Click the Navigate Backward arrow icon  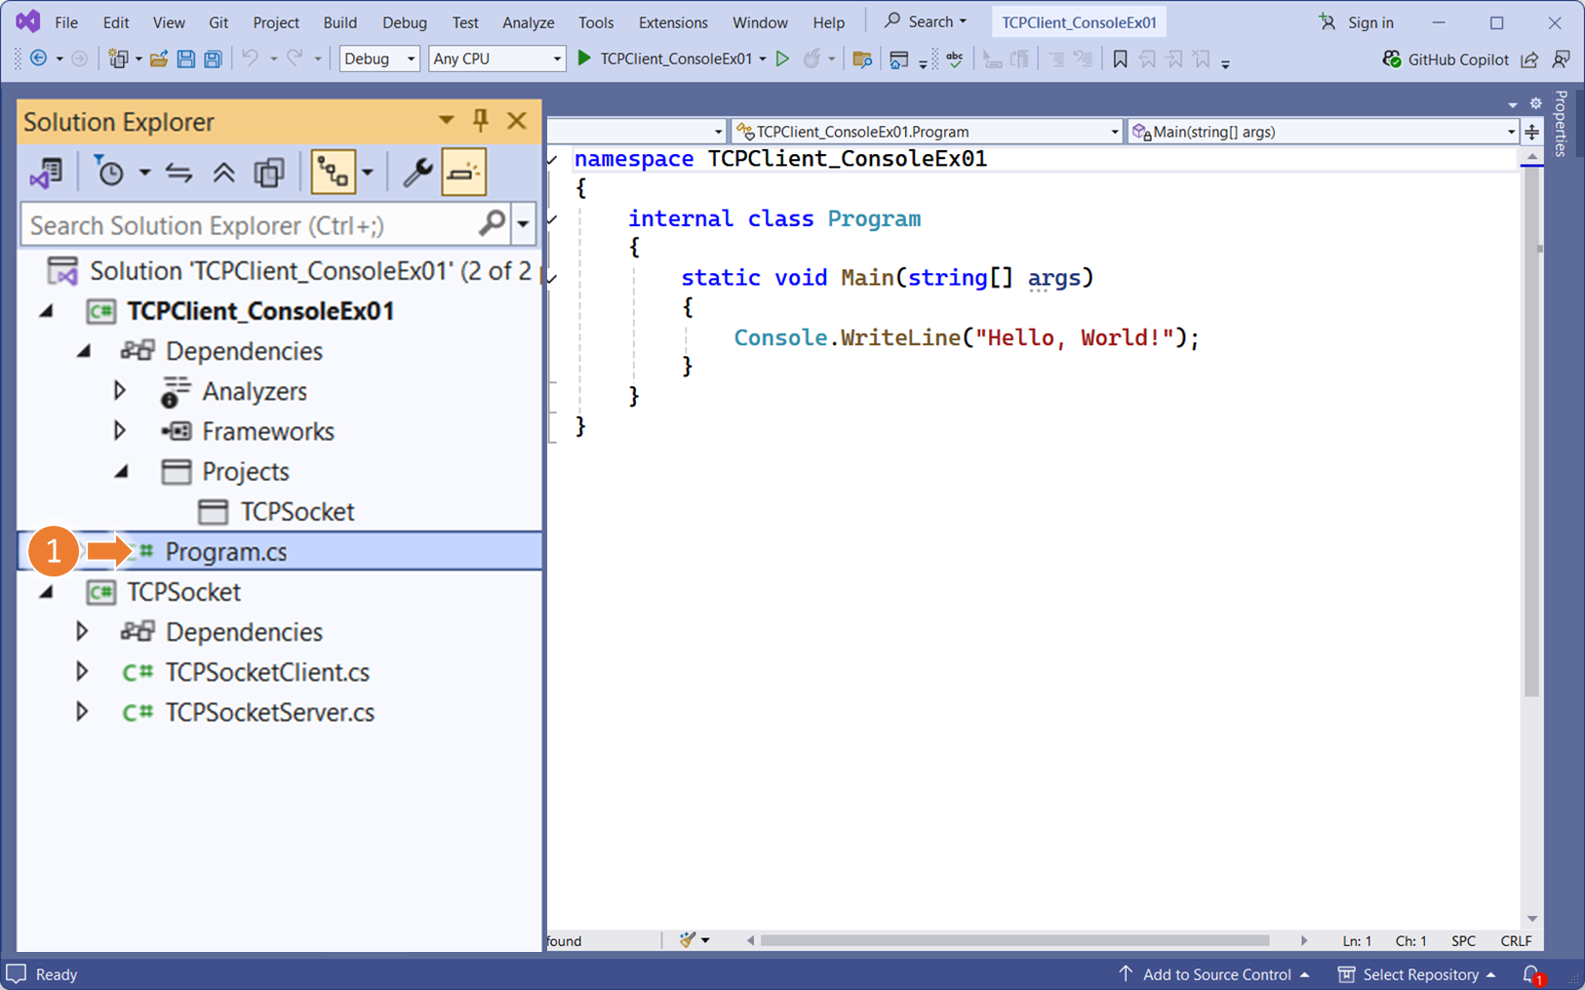(39, 59)
